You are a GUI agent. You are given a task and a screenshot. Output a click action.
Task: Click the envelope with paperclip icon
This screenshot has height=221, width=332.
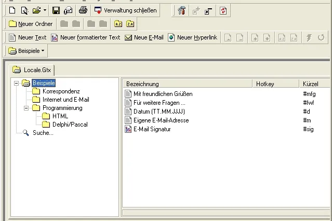(68, 10)
